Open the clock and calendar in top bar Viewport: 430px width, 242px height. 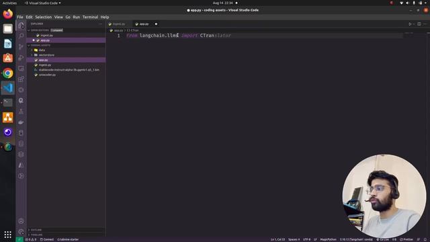click(222, 3)
